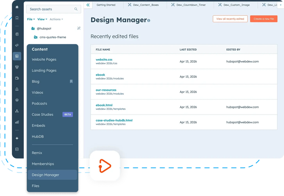
Task: Open Marketing megaphone icon in sidebar
Action: point(17,45)
